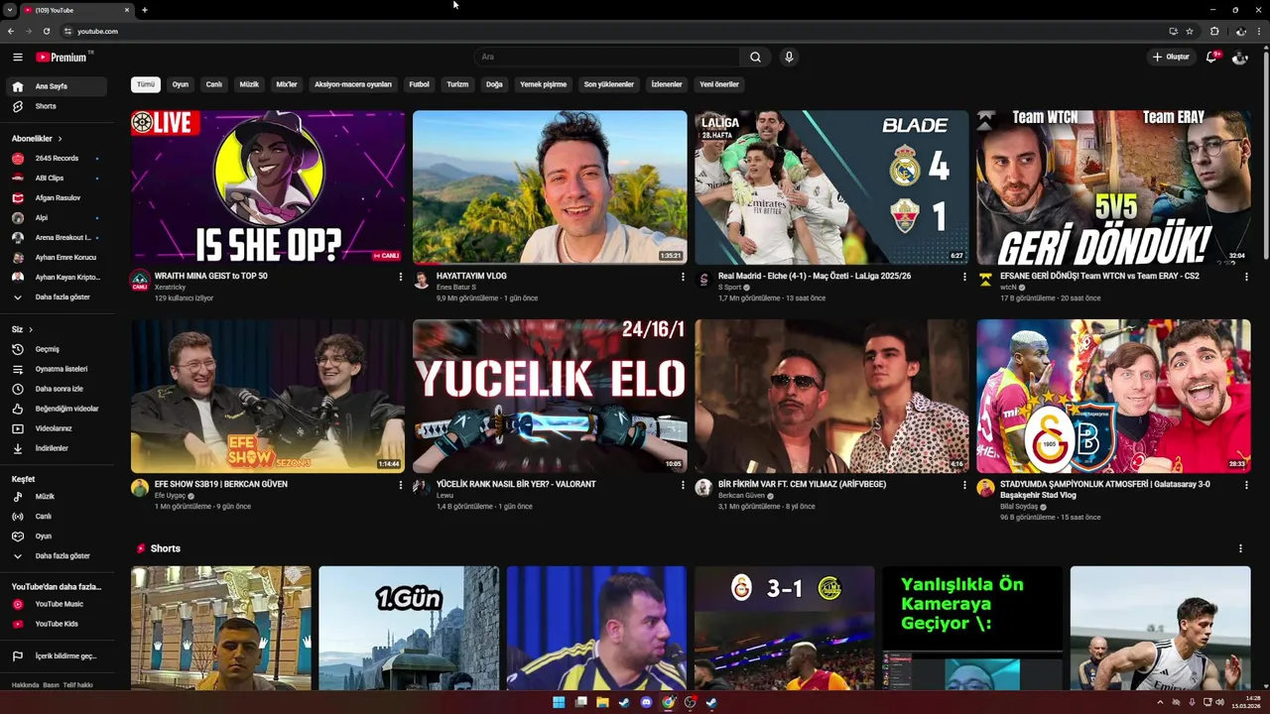Open Shorts from the sidebar
This screenshot has height=714, width=1270.
click(x=56, y=106)
